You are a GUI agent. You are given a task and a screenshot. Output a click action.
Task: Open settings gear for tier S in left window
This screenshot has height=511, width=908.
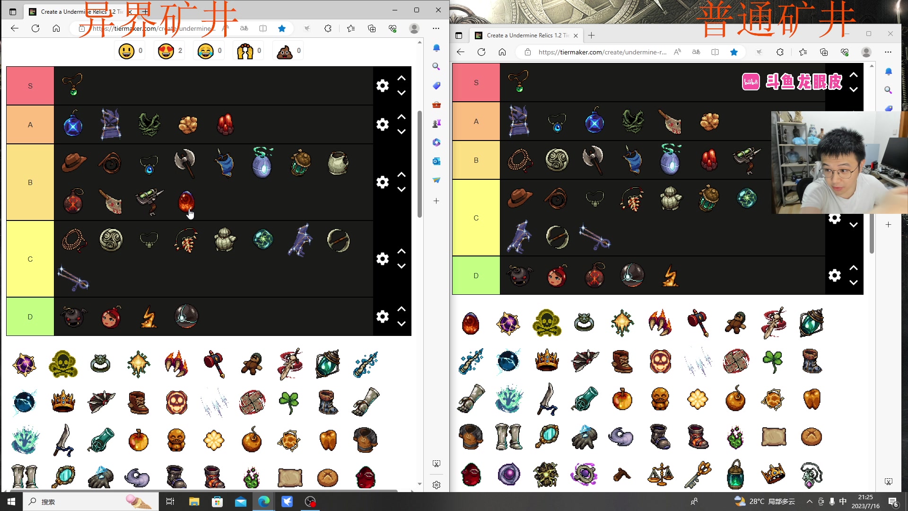click(x=383, y=86)
